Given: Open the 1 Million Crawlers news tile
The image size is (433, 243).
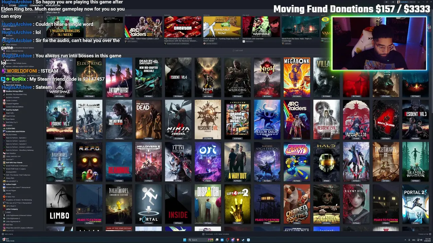Looking at the screenshot, I should click(65, 27).
